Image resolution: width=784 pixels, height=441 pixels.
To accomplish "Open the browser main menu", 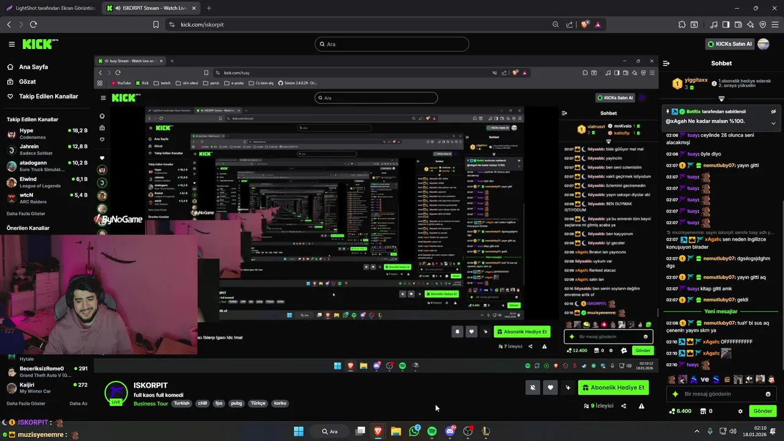I will pyautogui.click(x=775, y=24).
